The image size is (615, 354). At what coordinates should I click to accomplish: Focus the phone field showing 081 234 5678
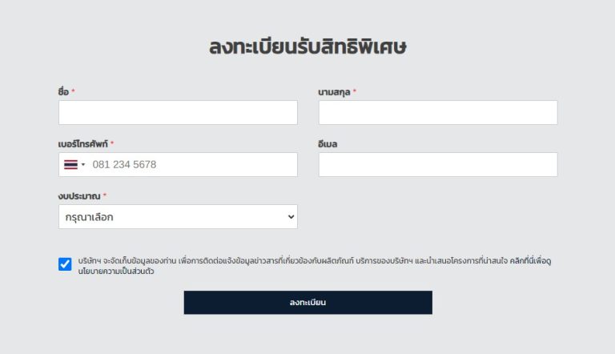(178, 164)
